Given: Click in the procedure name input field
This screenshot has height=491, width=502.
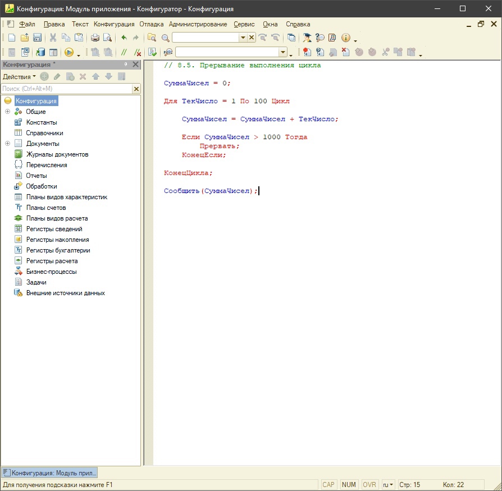Looking at the screenshot, I should pos(227,52).
